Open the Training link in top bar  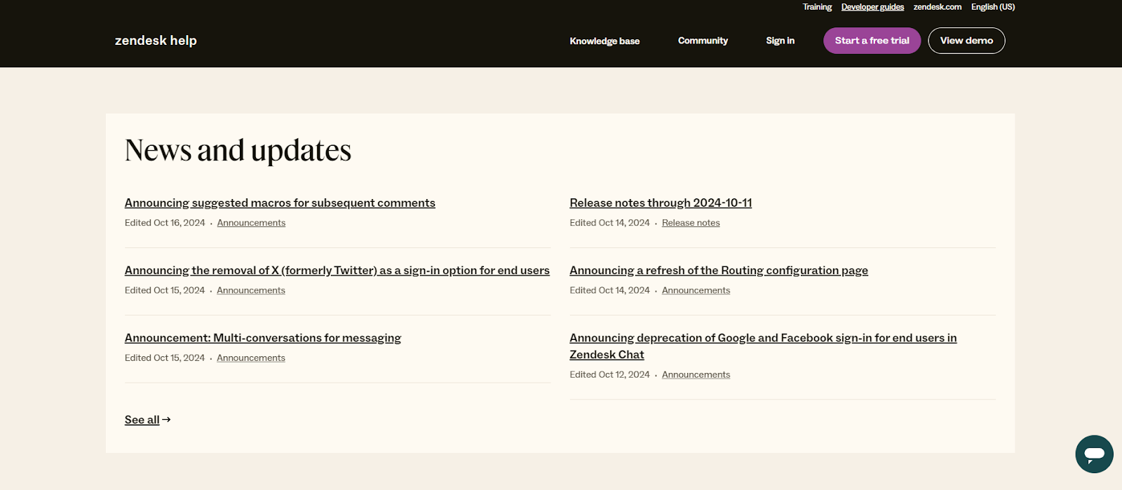pyautogui.click(x=817, y=7)
